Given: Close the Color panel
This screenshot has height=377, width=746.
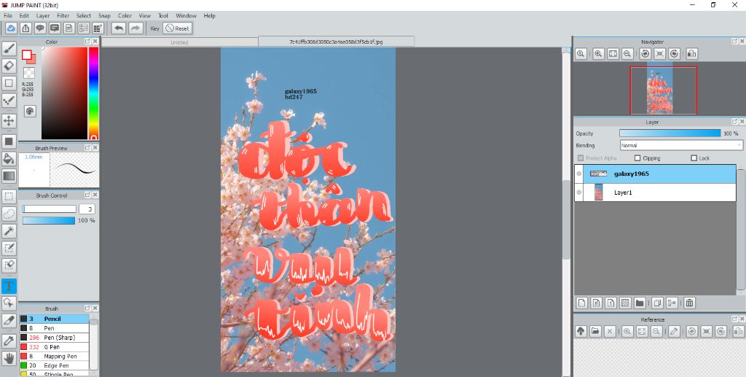Looking at the screenshot, I should click(x=95, y=42).
